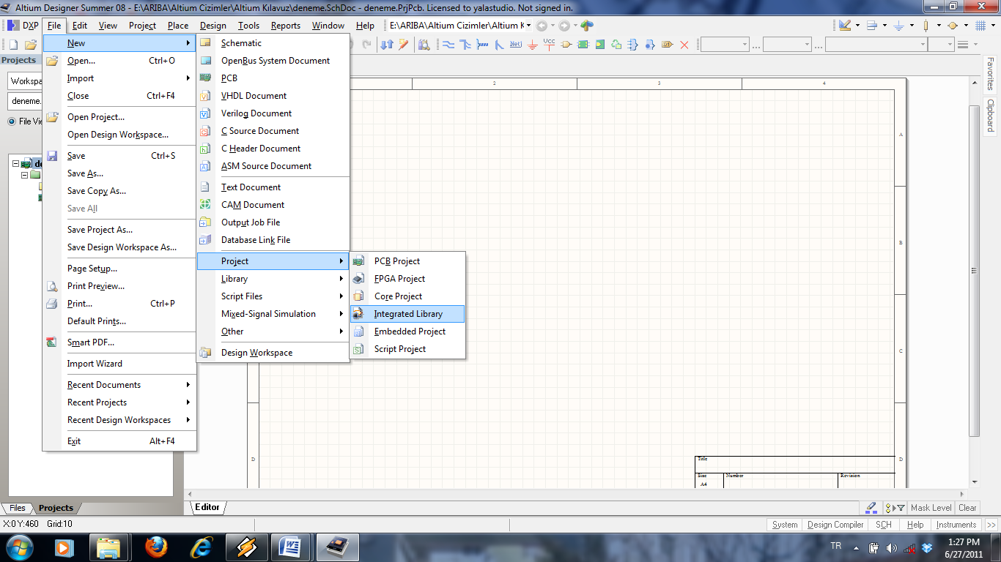Click the vertical scrollbar of the schematic
The width and height of the screenshot is (1001, 562).
click(975, 271)
